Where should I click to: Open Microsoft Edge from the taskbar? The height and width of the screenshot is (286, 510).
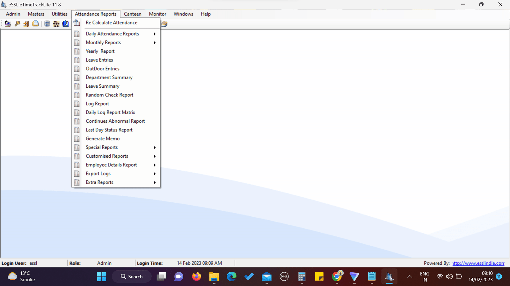[x=232, y=276]
